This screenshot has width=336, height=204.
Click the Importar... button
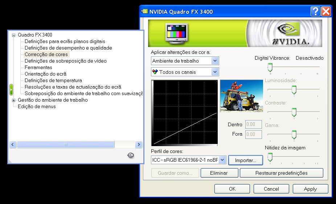[x=246, y=160]
